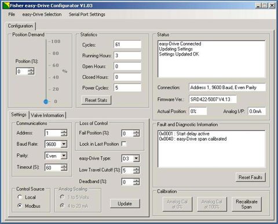Click the 100 mark on position slider

pyautogui.click(x=56, y=42)
